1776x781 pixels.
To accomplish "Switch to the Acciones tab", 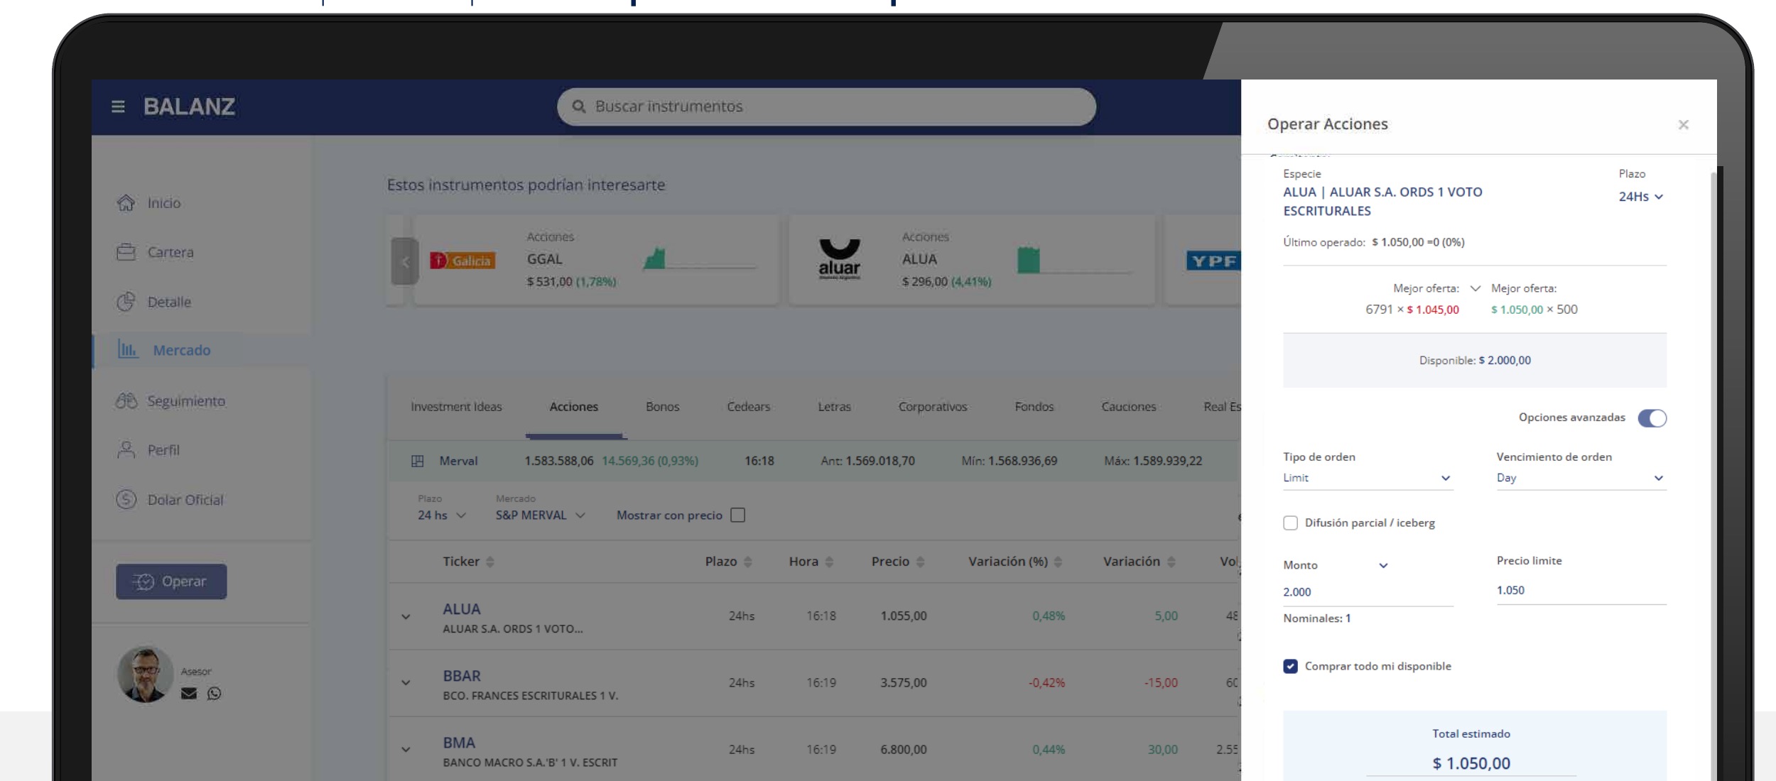I will click(x=574, y=407).
